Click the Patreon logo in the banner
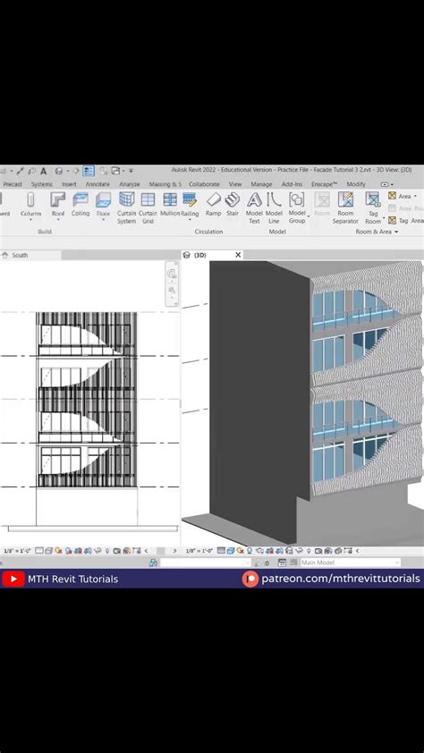Viewport: 424px width, 753px height. (x=250, y=579)
